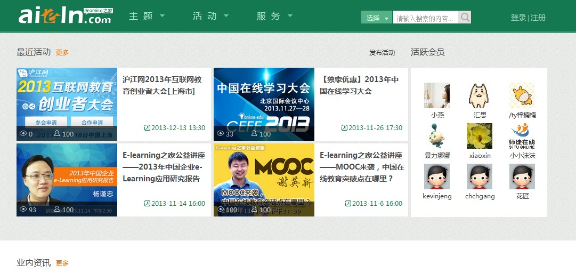The image size is (576, 273).
Task: Open 沪江网2013年互联网教育创业者大会 title link
Action: tap(162, 85)
